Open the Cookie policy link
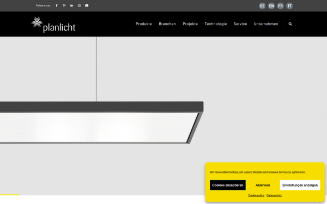This screenshot has width=327, height=204. point(256,195)
